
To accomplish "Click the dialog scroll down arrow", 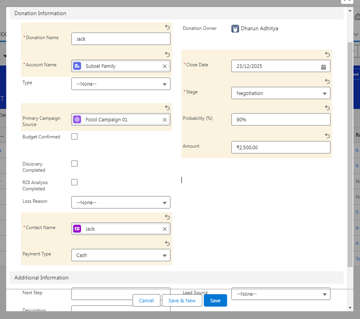I will tap(350, 308).
